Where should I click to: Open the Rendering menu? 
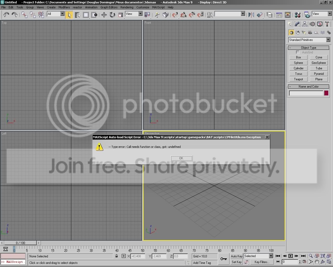coord(127,7)
